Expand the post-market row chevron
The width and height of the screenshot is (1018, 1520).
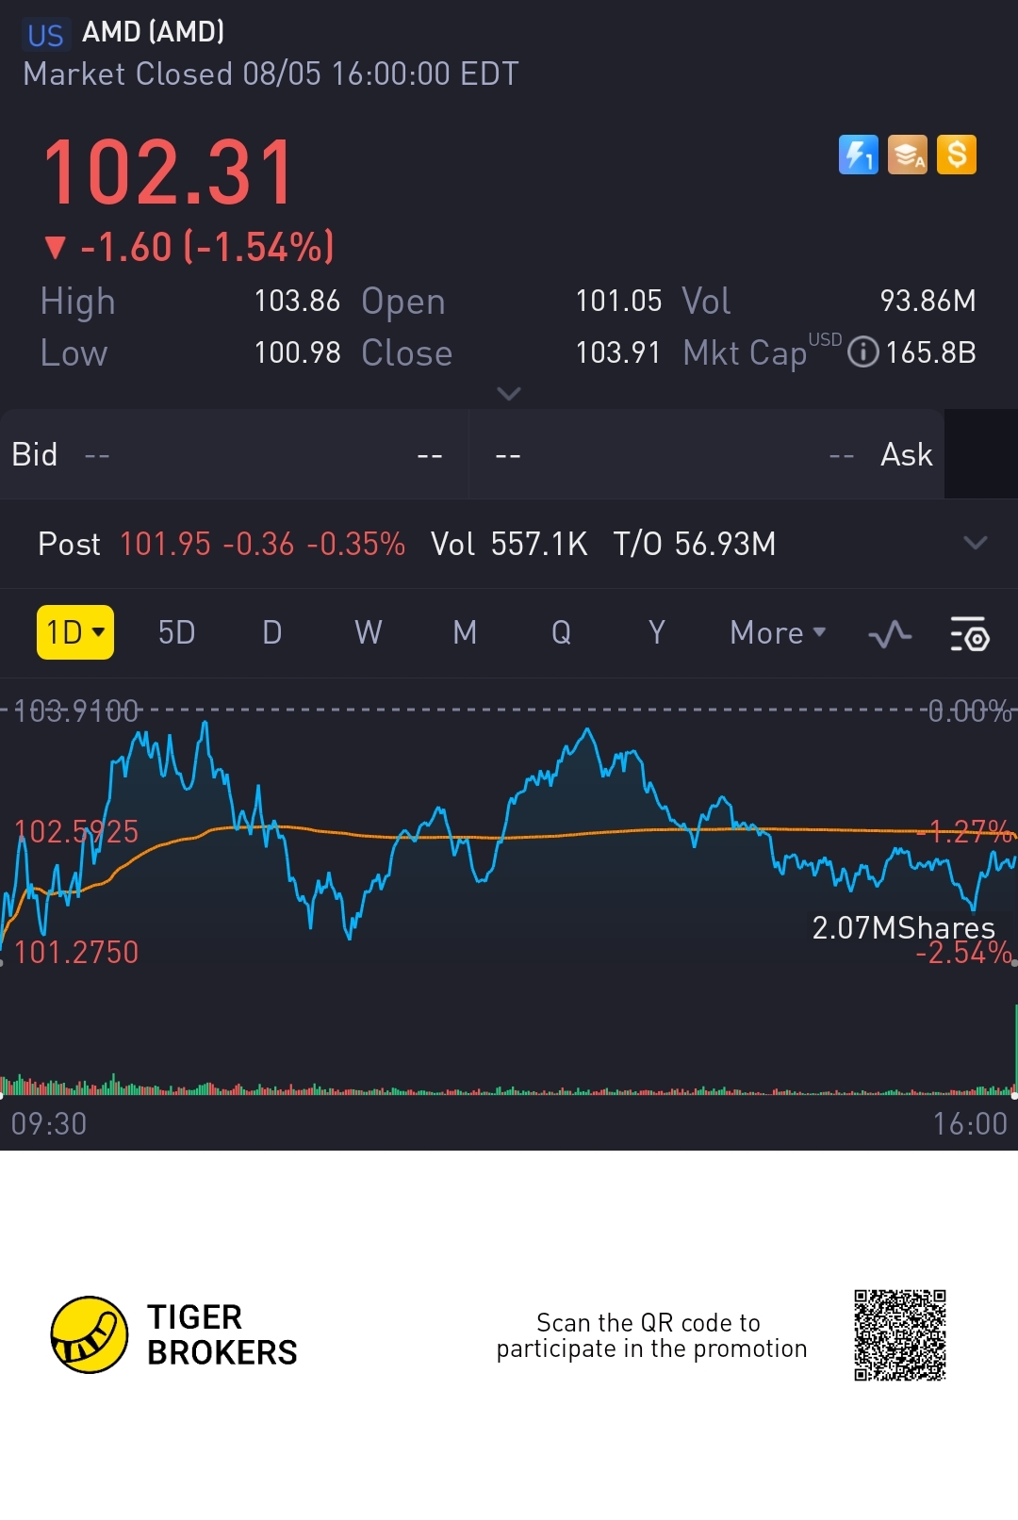pyautogui.click(x=976, y=543)
